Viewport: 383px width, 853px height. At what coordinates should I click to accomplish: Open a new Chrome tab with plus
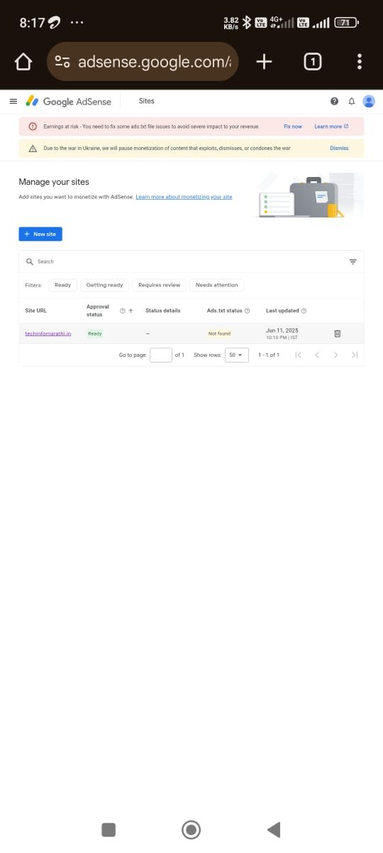pos(264,63)
